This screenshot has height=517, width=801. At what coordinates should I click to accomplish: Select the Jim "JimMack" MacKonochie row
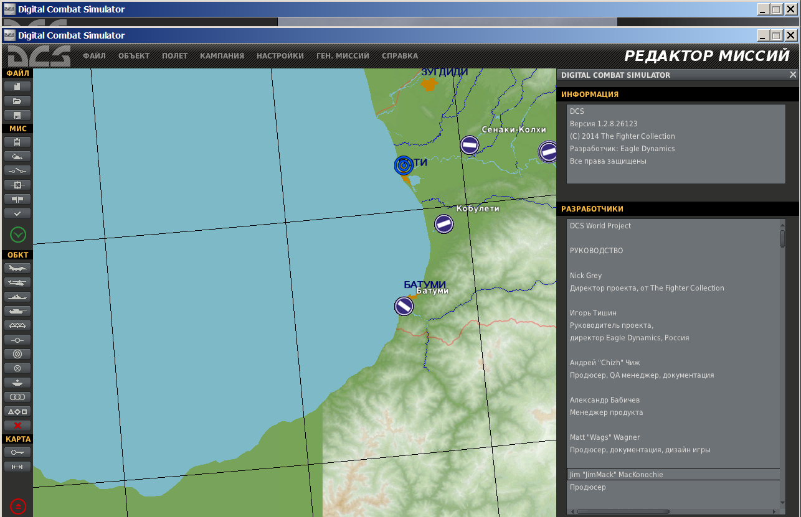coord(673,475)
